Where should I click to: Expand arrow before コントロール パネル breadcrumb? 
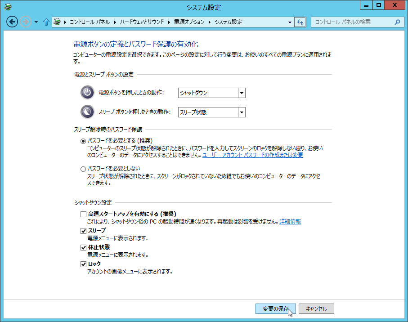(x=65, y=22)
